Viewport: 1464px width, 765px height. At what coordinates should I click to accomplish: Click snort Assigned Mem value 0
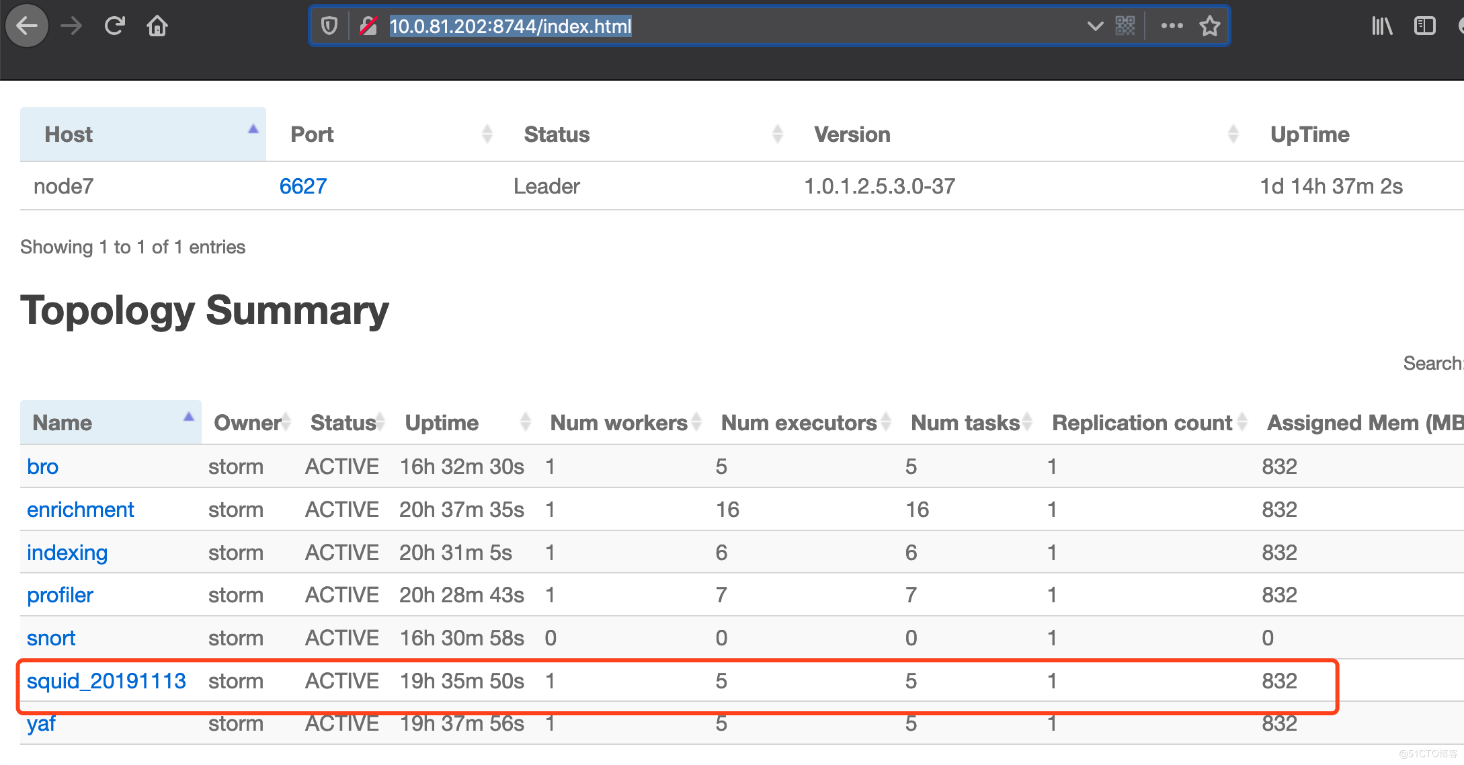pyautogui.click(x=1268, y=638)
